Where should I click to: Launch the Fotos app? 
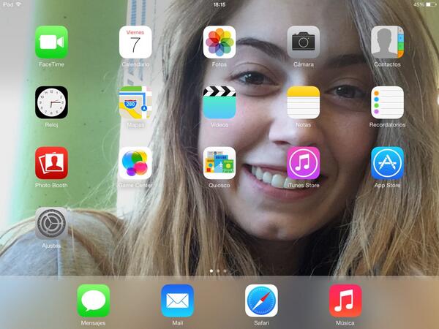pyautogui.click(x=219, y=42)
